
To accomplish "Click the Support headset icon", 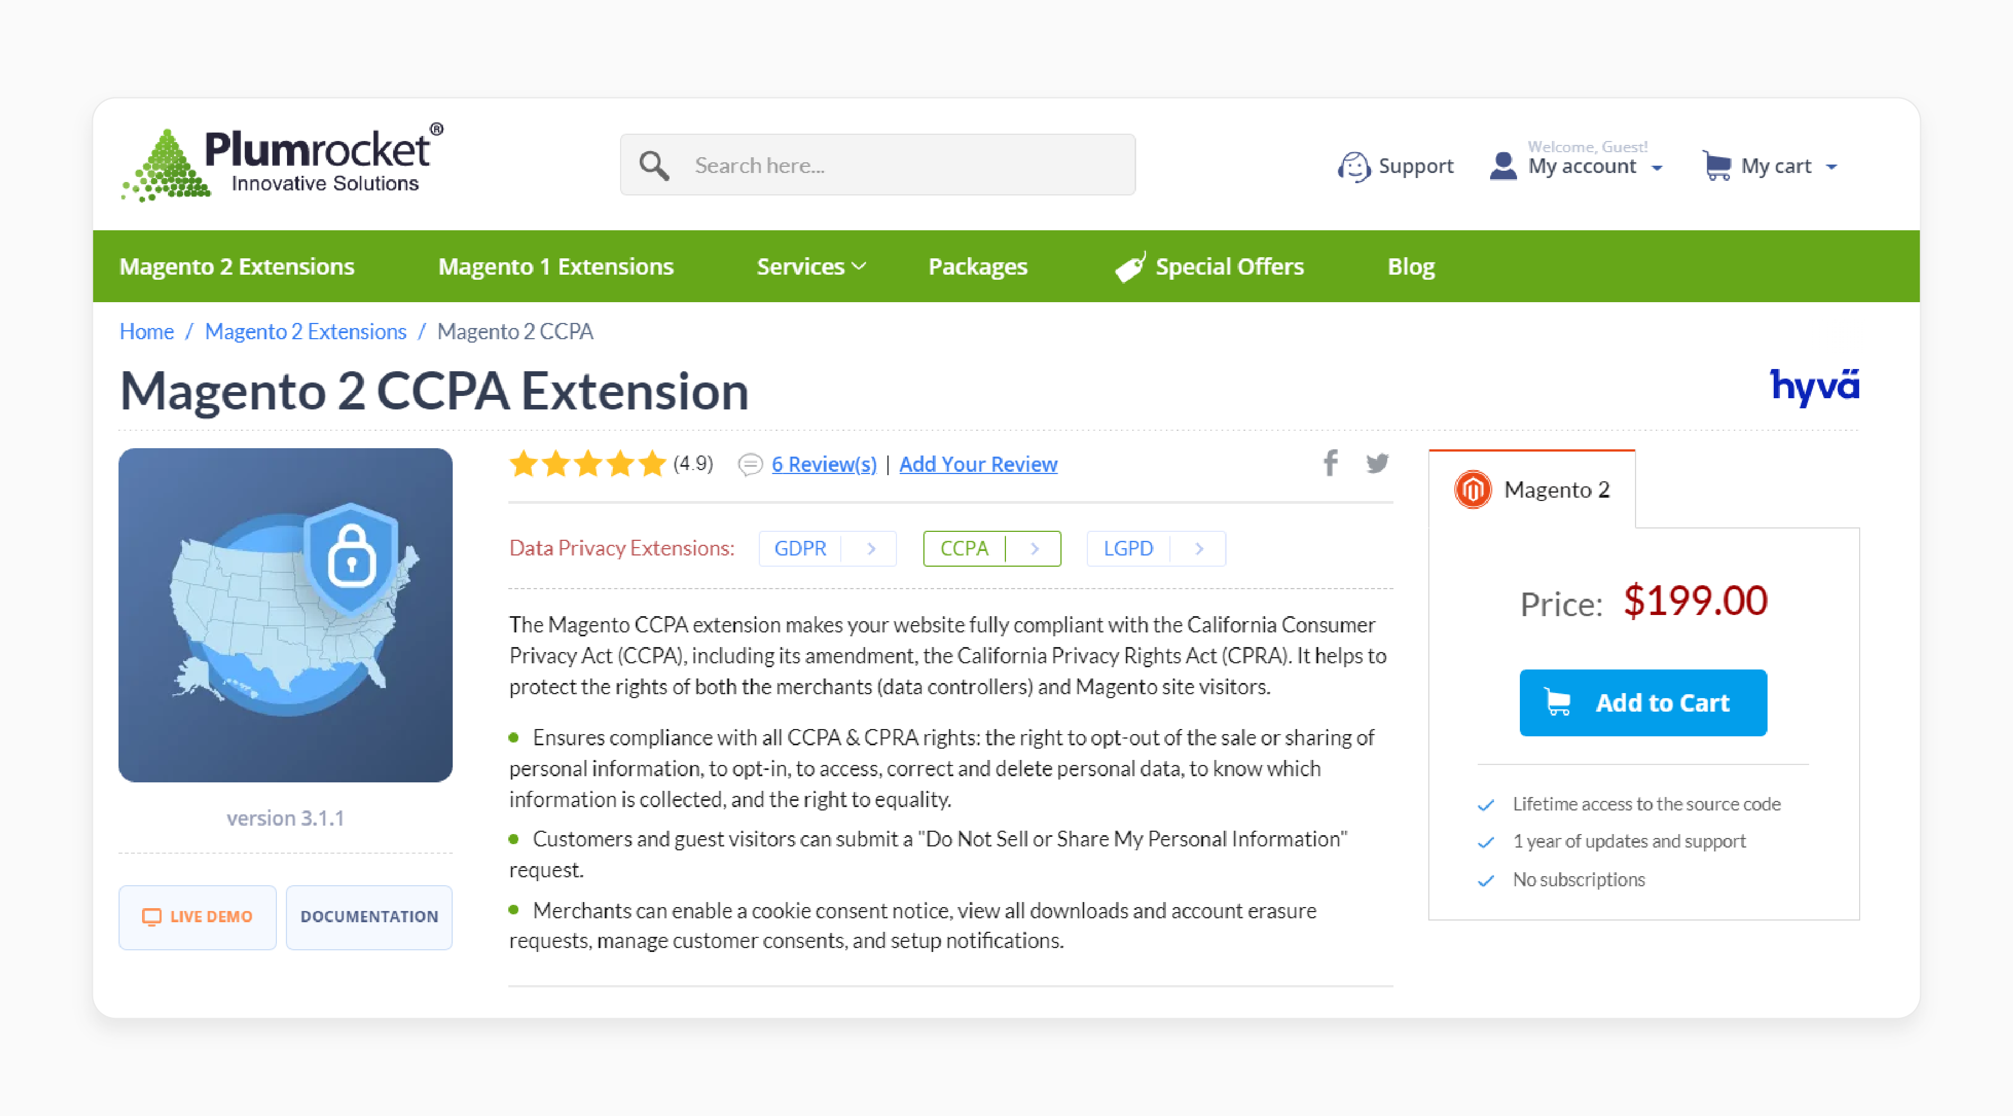I will [1354, 166].
